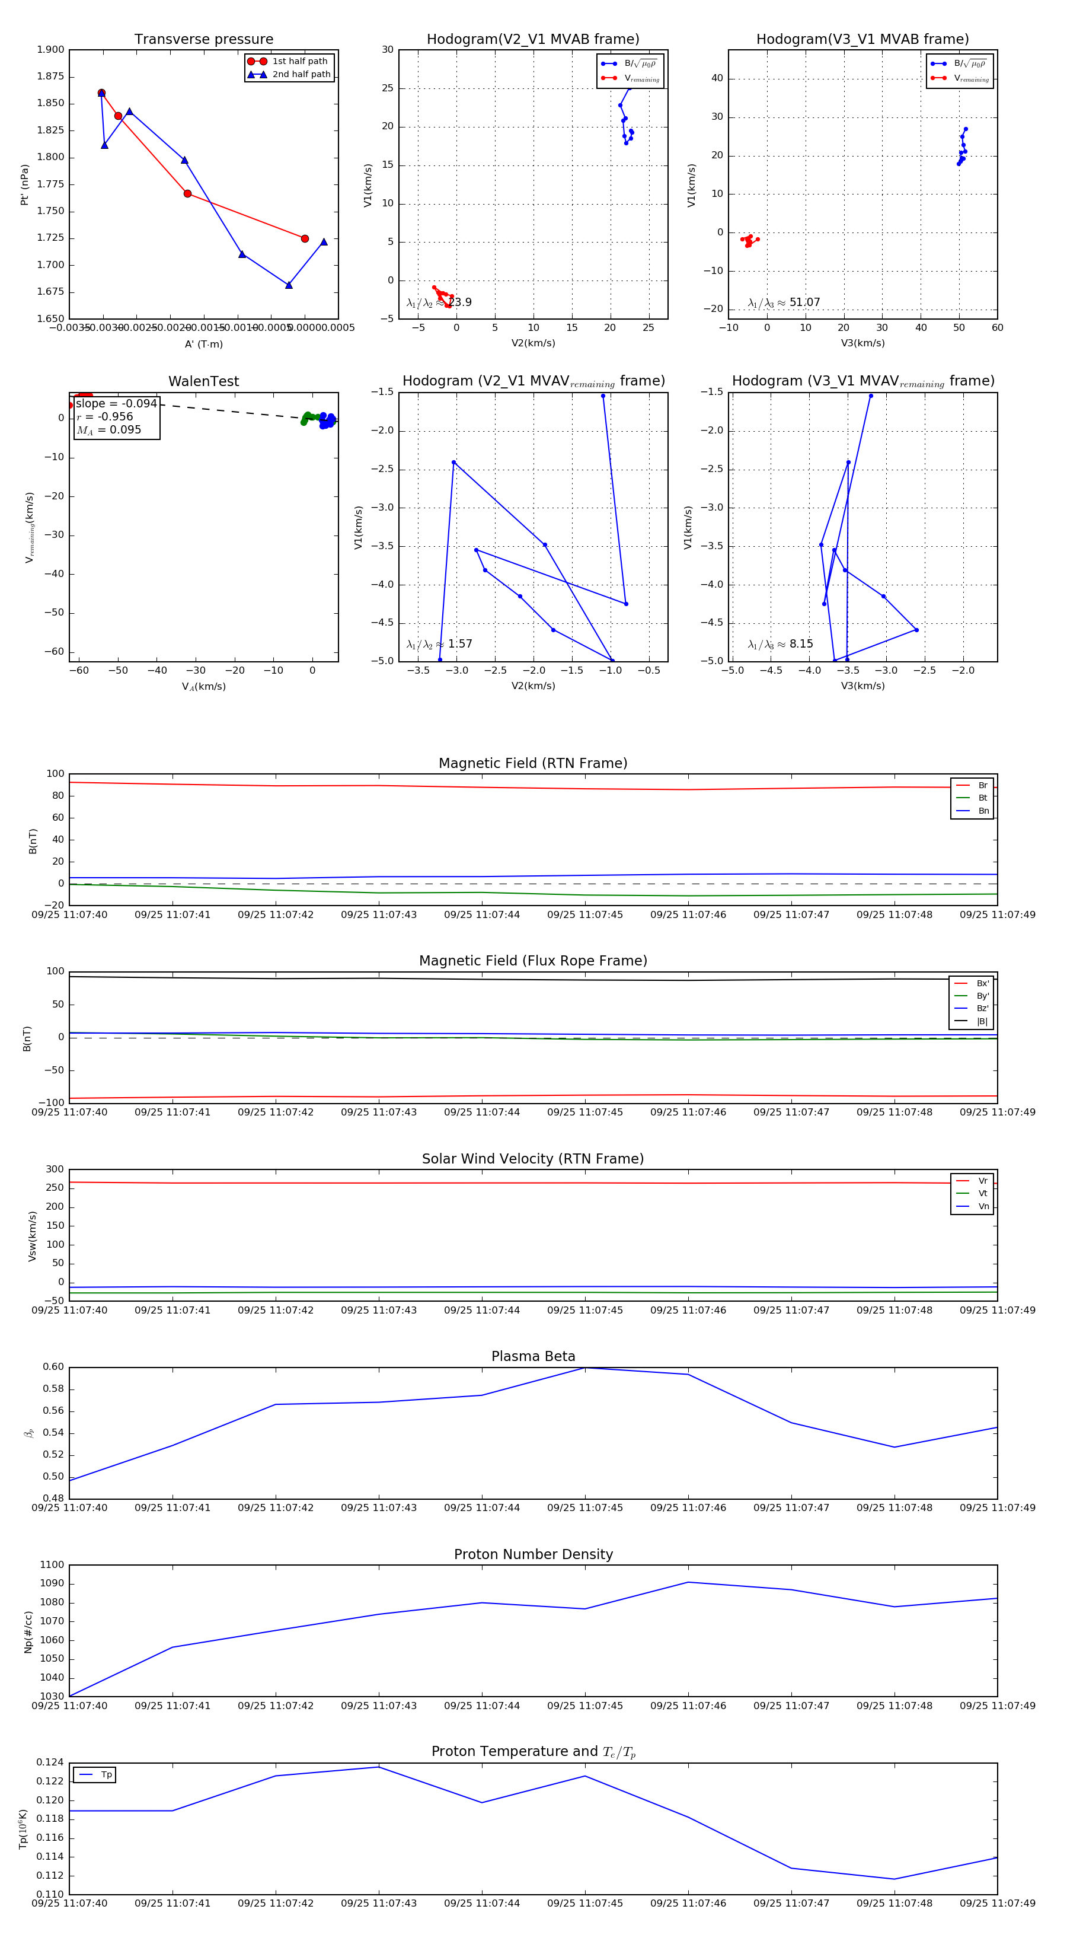Select the Br legend entry in RTN plot

click(972, 785)
